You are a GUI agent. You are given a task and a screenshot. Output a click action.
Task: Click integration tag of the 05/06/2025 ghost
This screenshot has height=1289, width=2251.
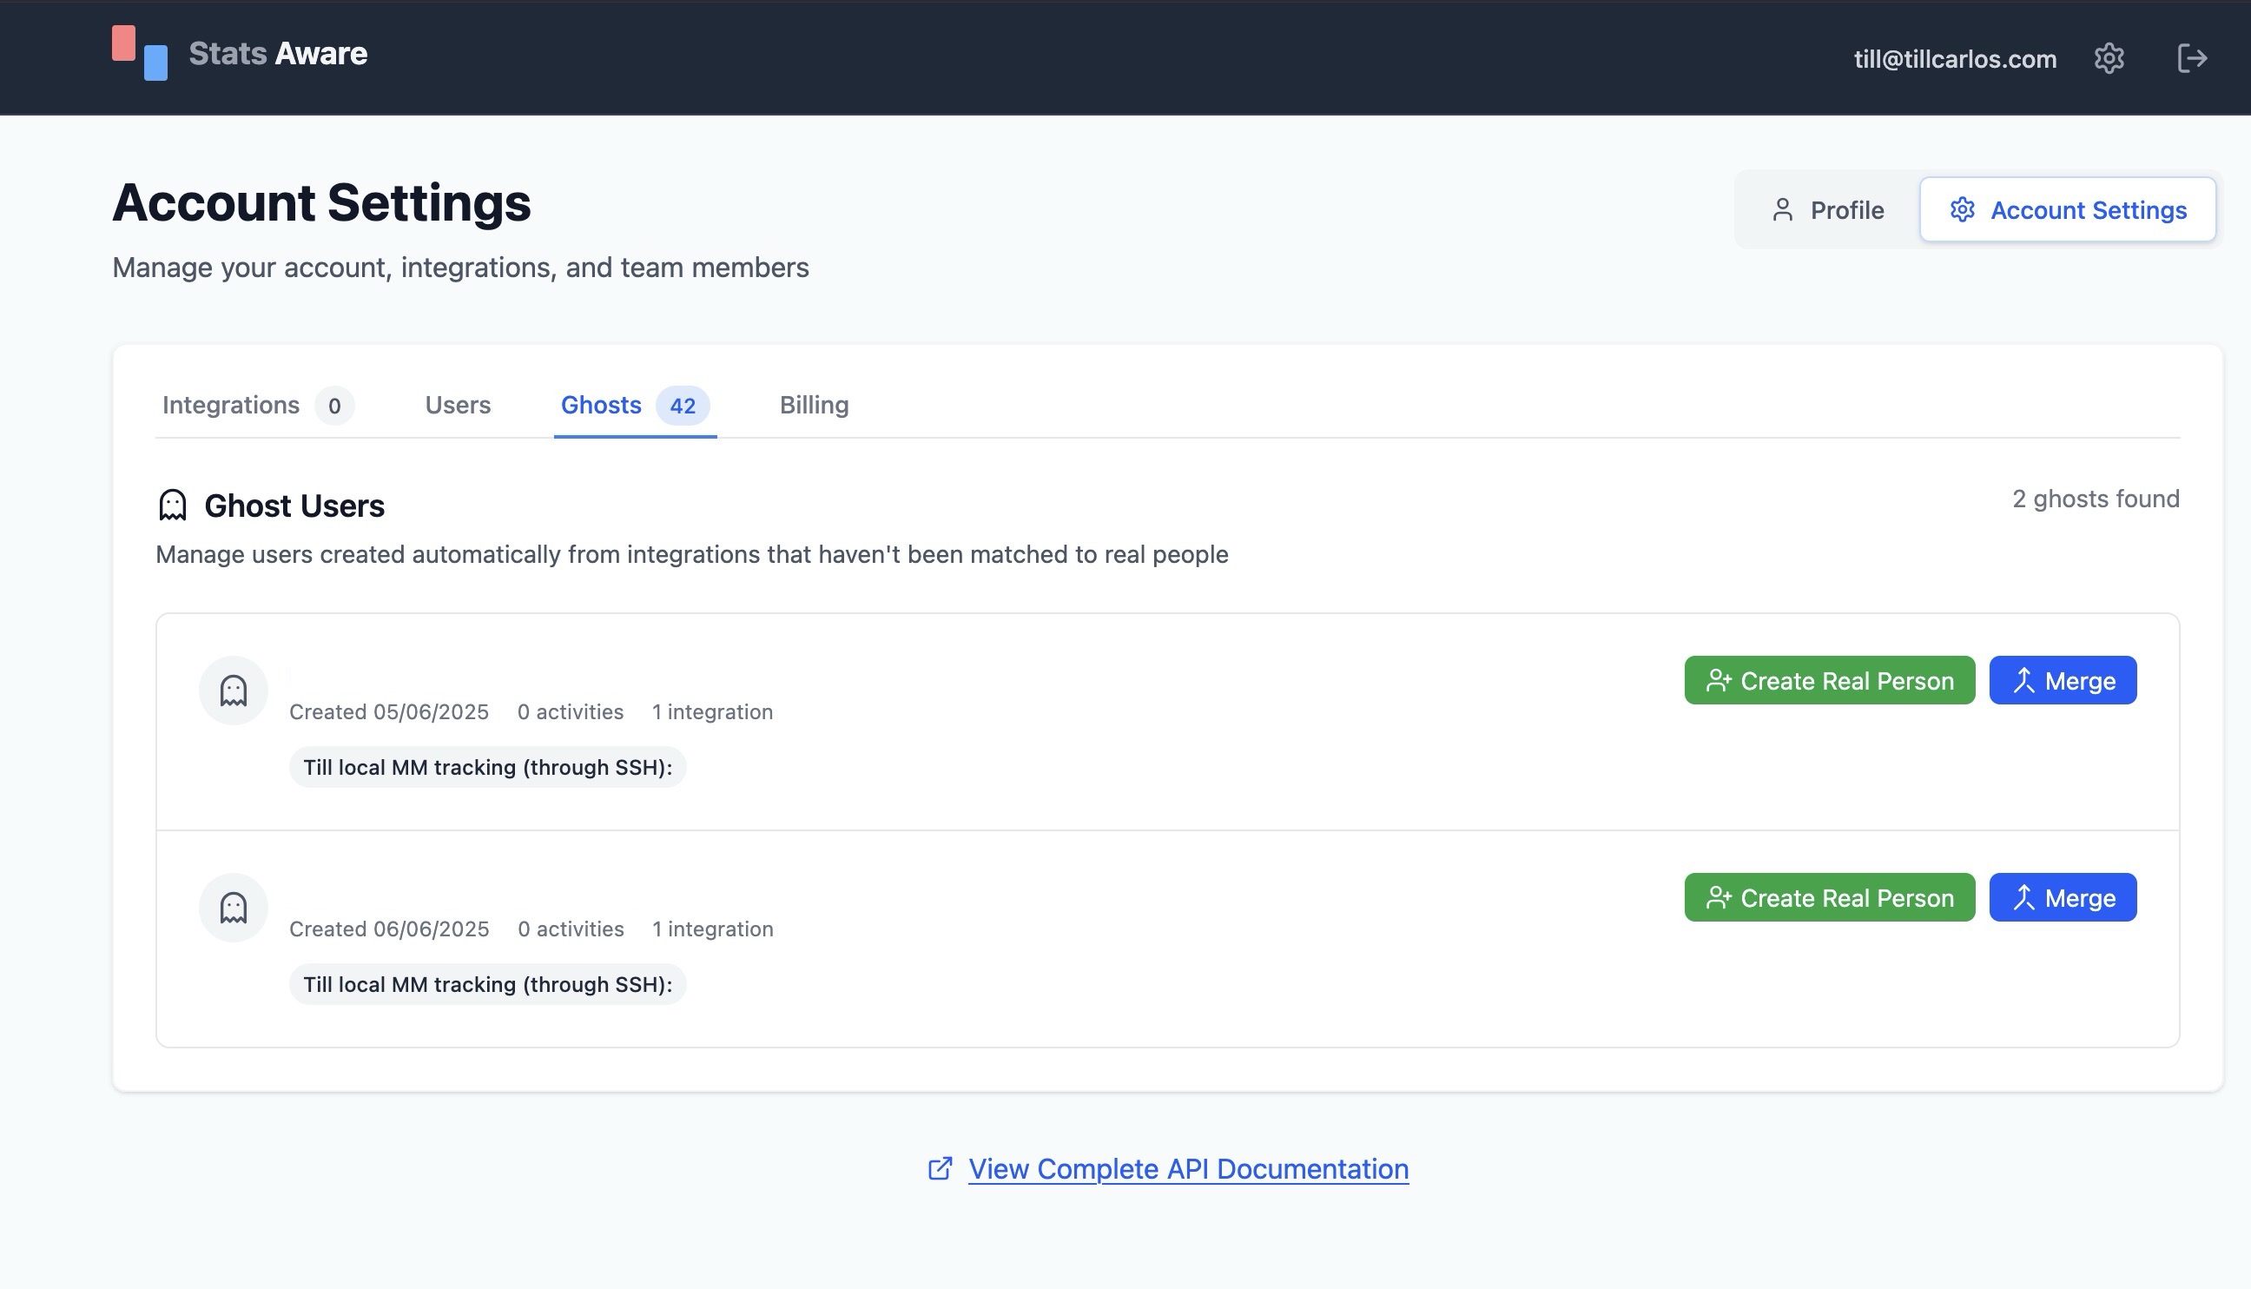point(488,768)
